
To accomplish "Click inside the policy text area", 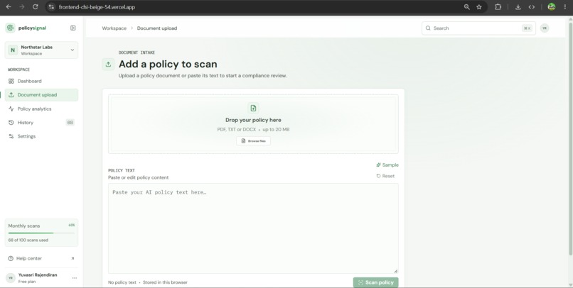I will click(x=253, y=228).
